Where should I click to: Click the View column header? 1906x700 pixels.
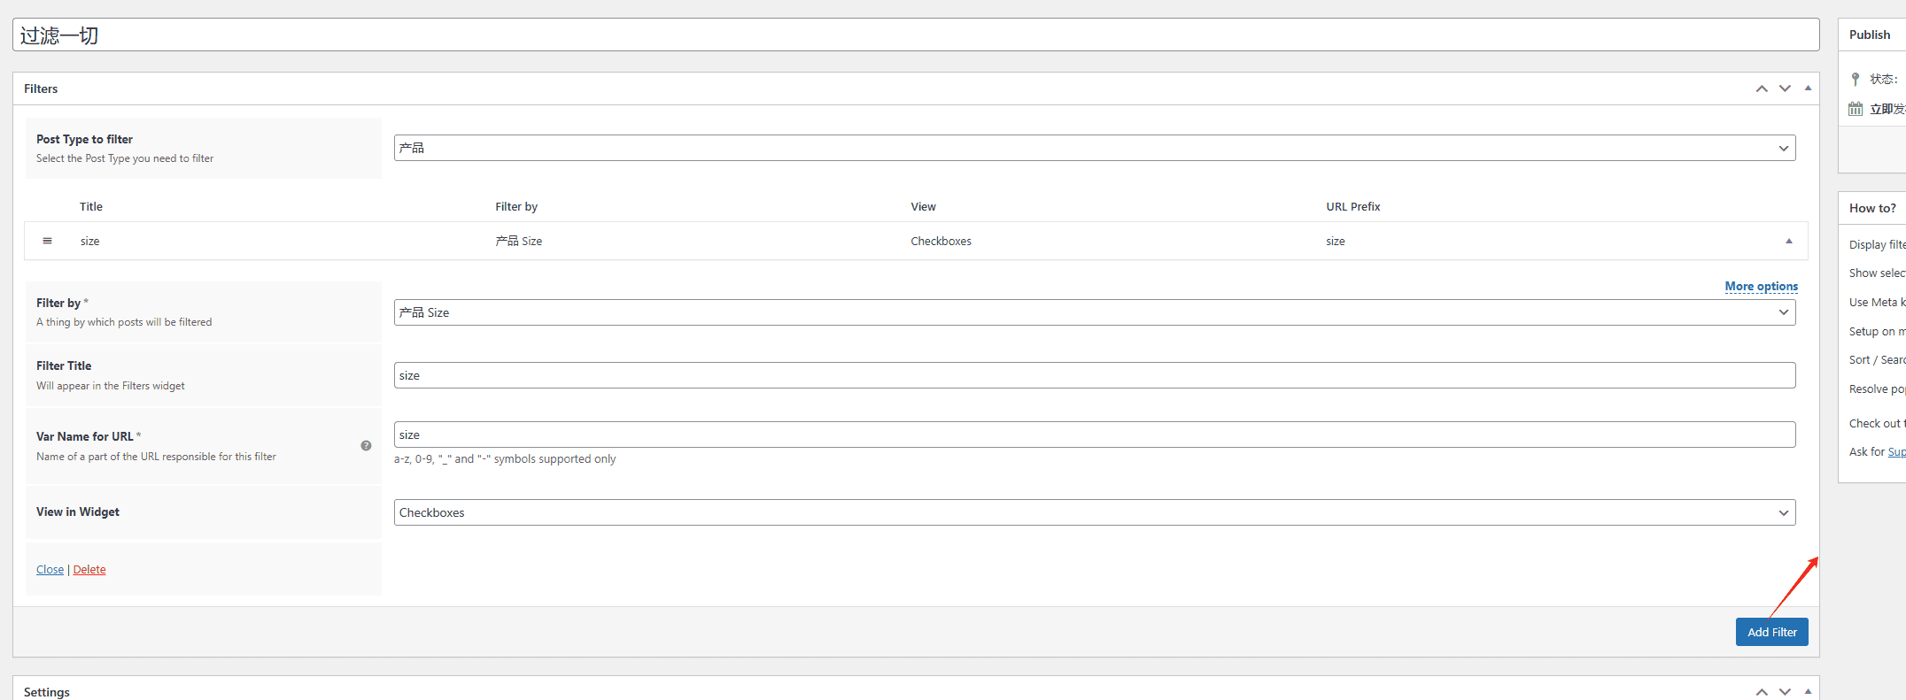[923, 206]
